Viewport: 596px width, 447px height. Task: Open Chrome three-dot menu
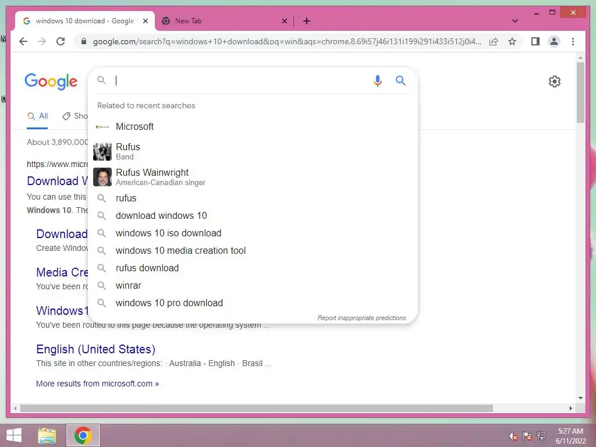click(573, 41)
